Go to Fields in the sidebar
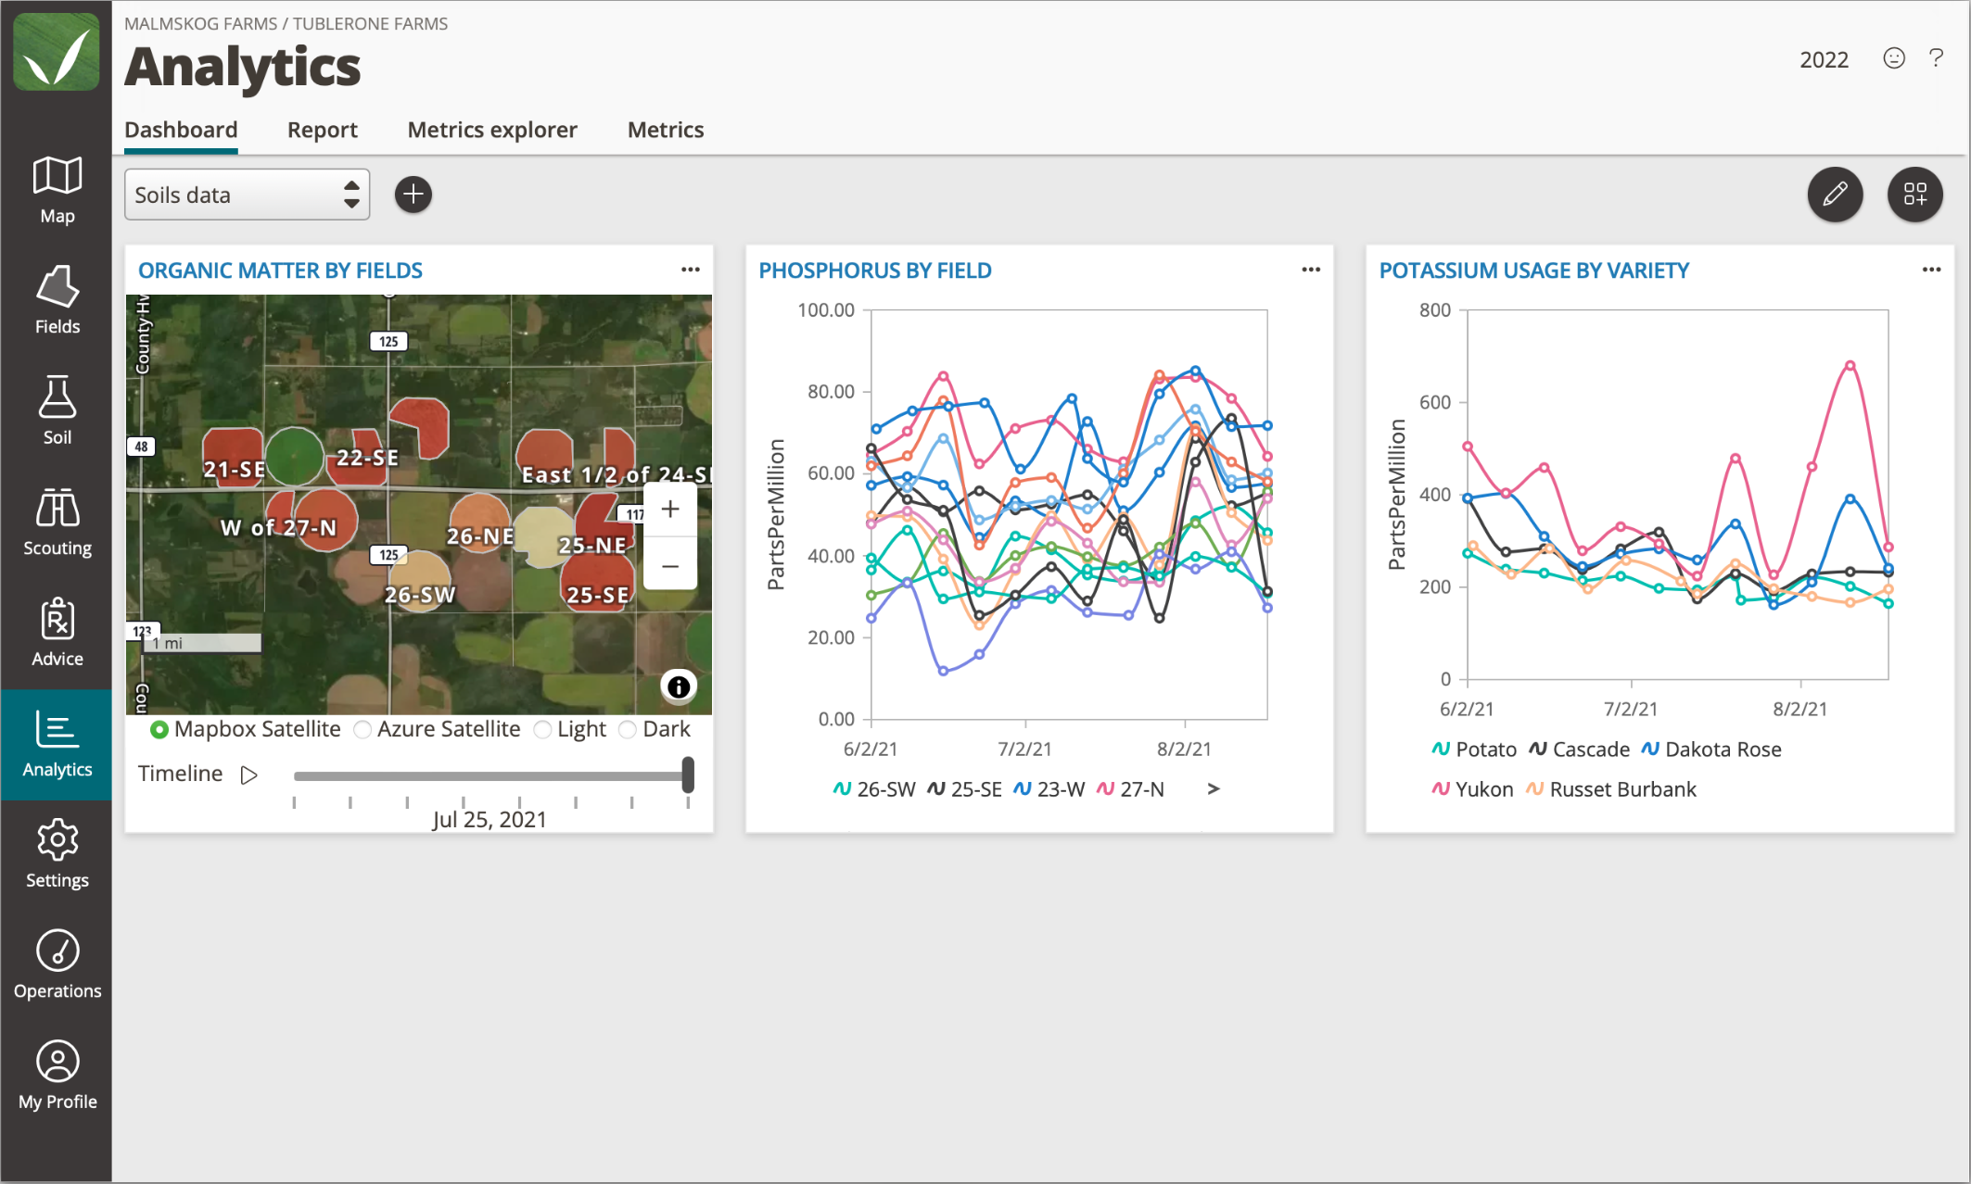Screen dimensions: 1971x1184 pos(57,301)
